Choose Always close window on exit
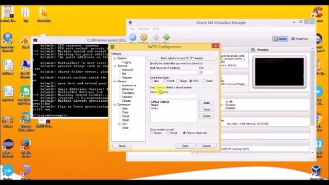 click(152, 133)
